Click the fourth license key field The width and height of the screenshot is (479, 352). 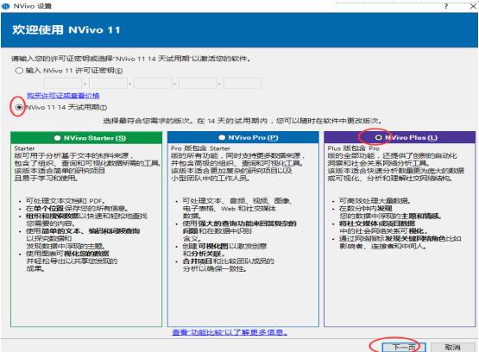click(198, 84)
